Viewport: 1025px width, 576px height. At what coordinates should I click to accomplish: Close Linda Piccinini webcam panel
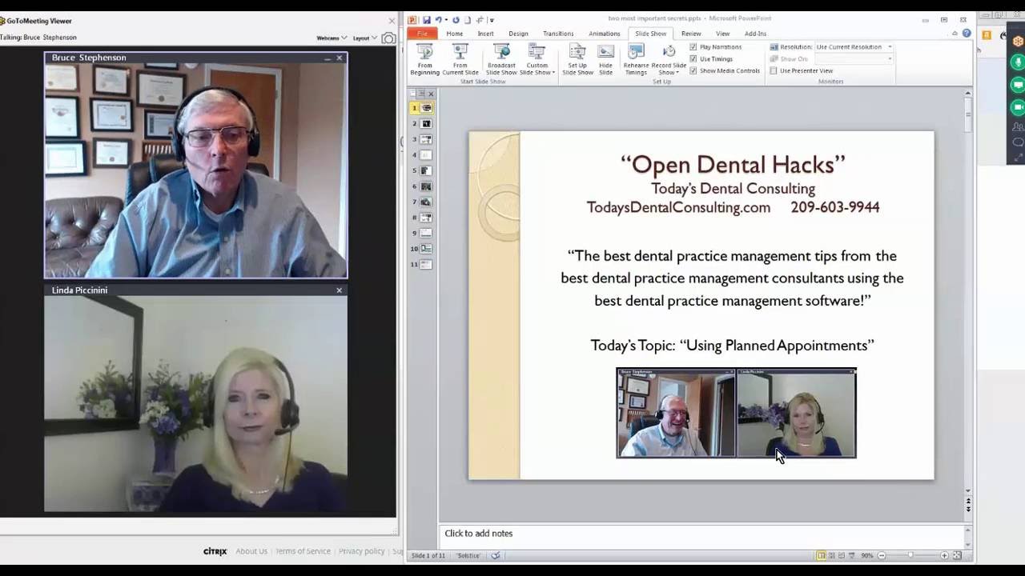[x=340, y=290]
